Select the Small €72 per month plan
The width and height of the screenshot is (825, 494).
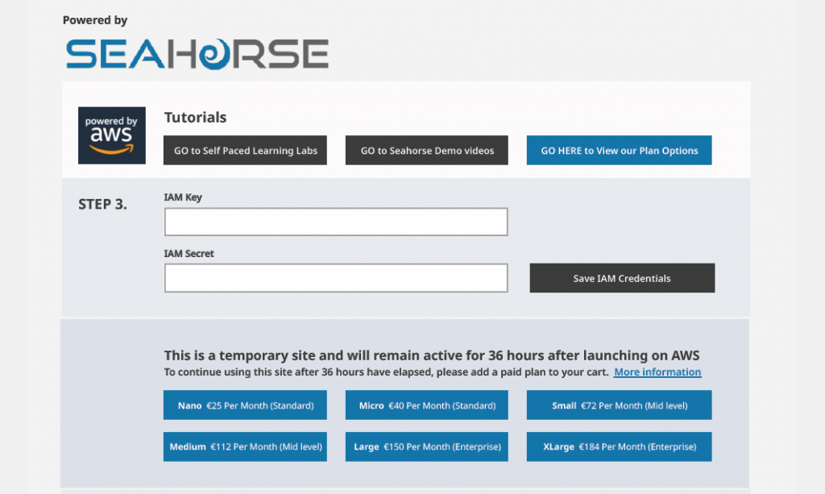tap(620, 405)
